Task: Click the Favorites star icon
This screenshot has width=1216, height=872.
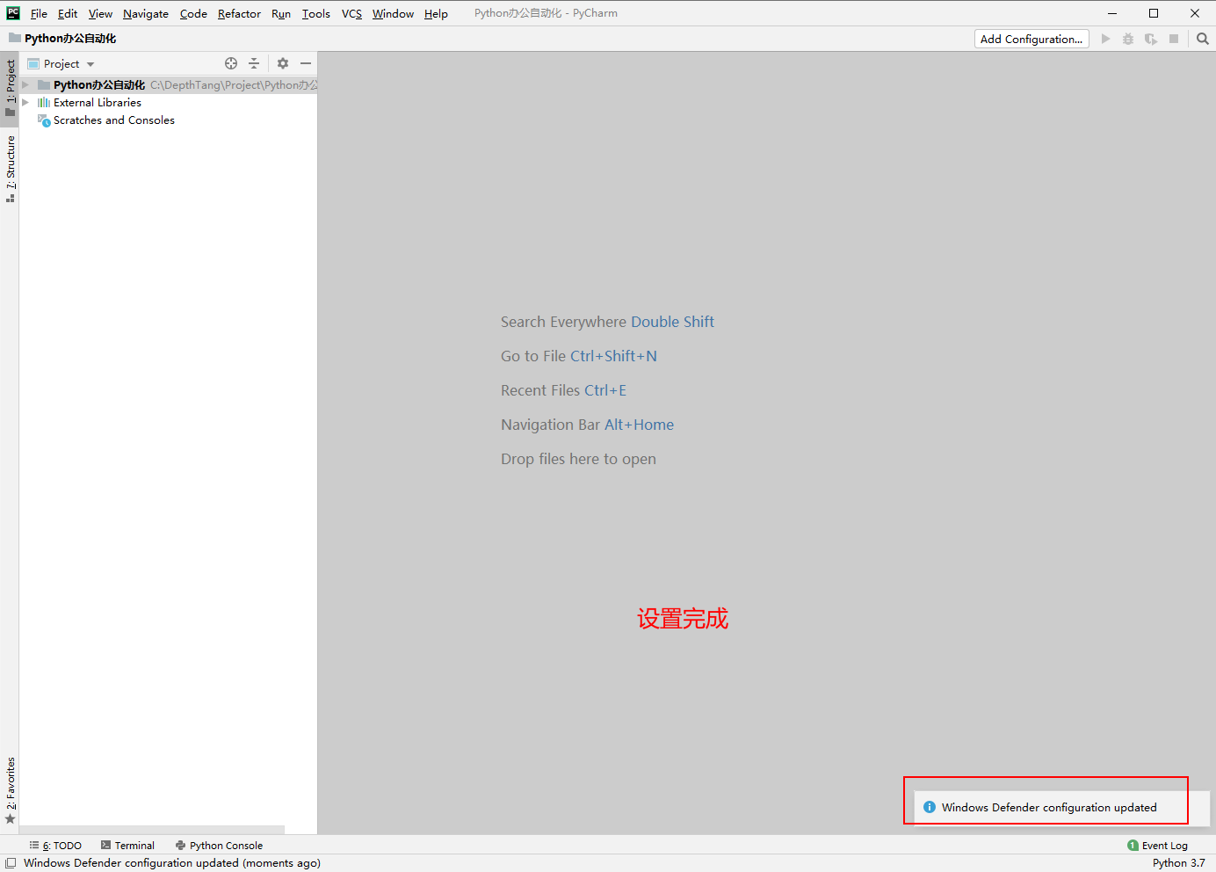Action: tap(10, 819)
